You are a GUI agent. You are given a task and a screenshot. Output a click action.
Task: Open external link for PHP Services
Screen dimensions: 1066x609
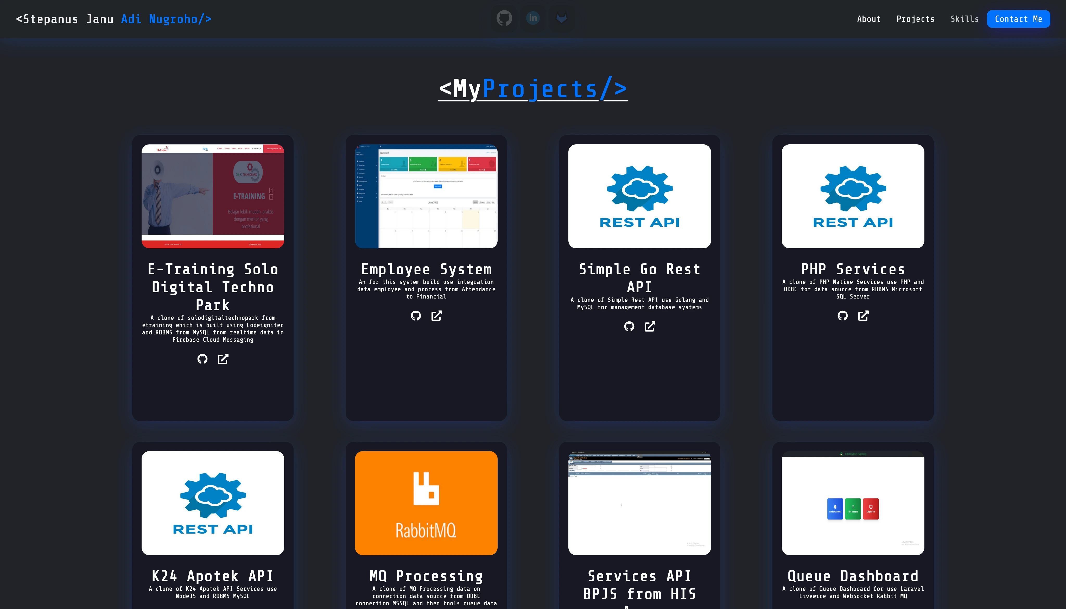click(864, 316)
